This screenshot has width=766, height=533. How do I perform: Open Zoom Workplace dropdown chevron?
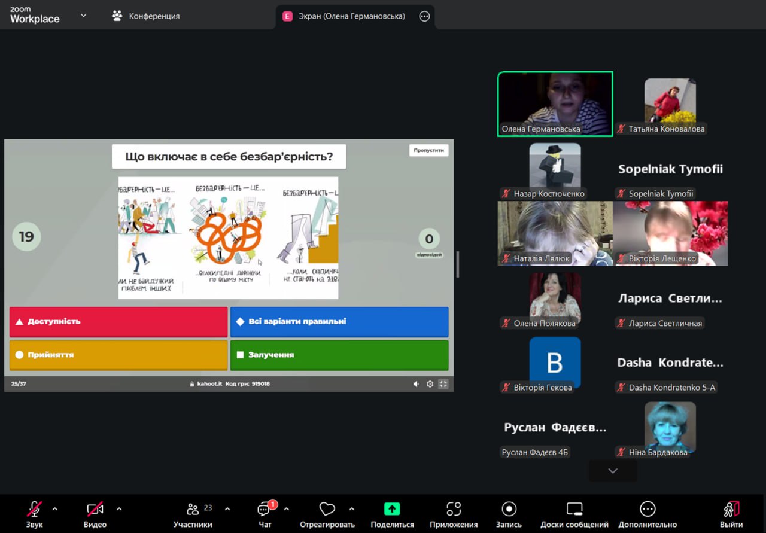click(x=83, y=16)
